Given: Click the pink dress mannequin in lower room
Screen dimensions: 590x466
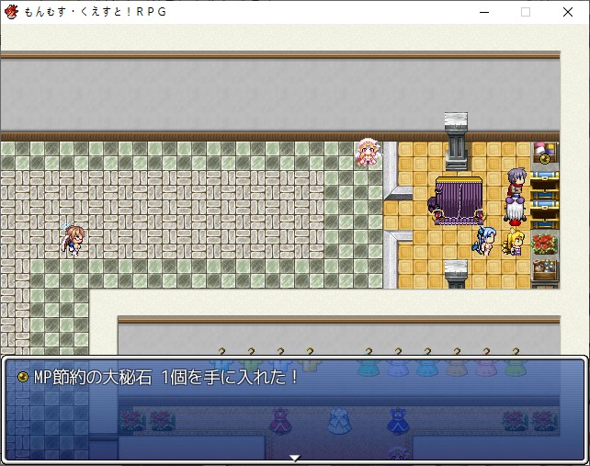Looking at the screenshot, I should pyautogui.click(x=280, y=420).
